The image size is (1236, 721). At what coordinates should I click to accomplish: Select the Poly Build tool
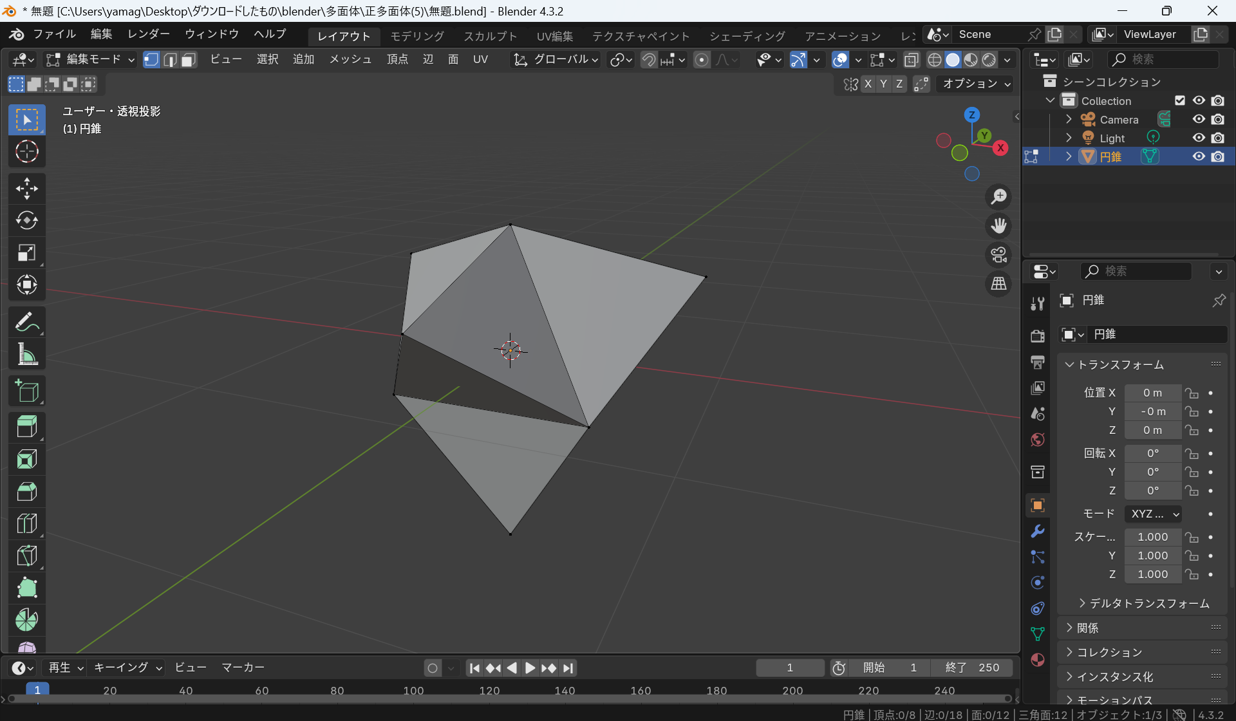click(x=26, y=588)
